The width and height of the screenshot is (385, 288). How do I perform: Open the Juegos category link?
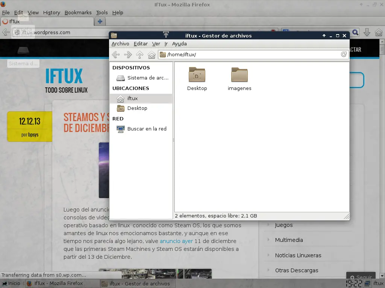tap(284, 225)
